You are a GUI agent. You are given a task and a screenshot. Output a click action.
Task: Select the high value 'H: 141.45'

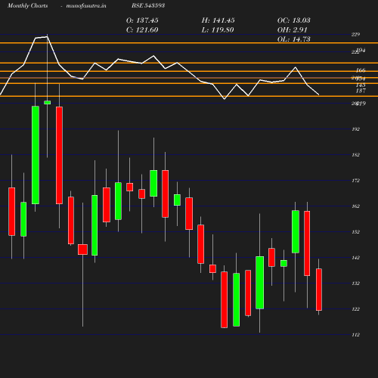[218, 20]
